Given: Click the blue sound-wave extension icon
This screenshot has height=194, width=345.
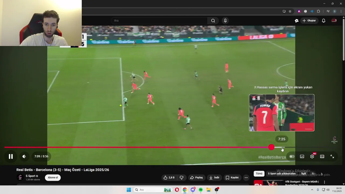Looking at the screenshot, I should [312, 11].
